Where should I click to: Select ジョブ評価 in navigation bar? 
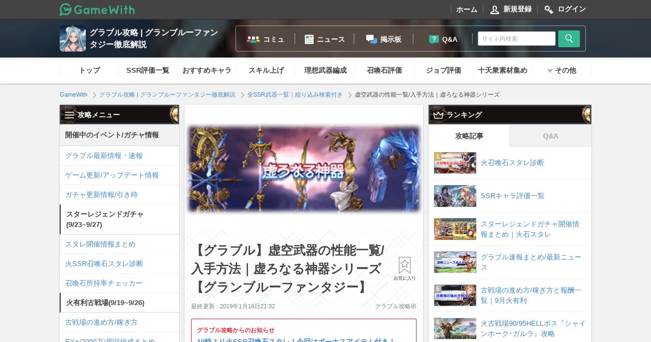(x=443, y=71)
